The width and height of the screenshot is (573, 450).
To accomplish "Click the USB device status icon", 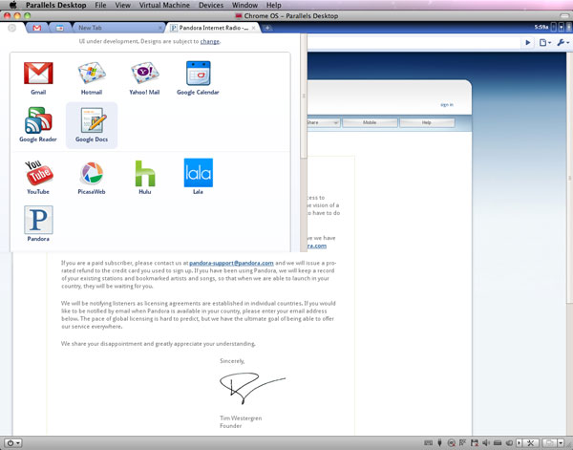I will click(x=440, y=443).
